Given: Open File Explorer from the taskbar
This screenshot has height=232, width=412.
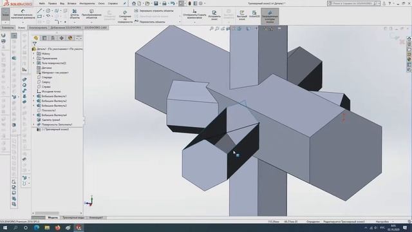Looking at the screenshot, I should 47,227.
